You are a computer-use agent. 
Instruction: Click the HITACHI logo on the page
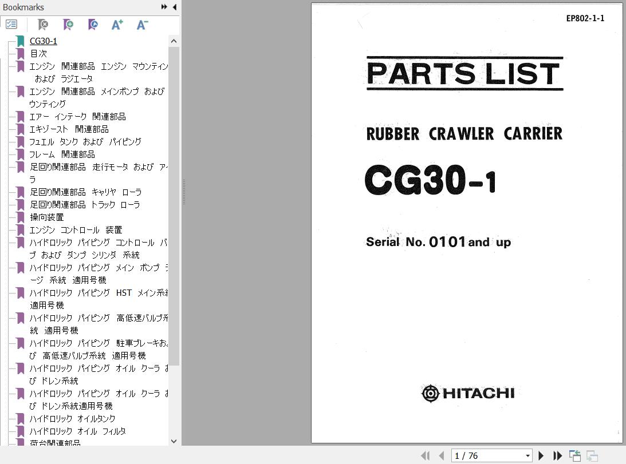(468, 394)
